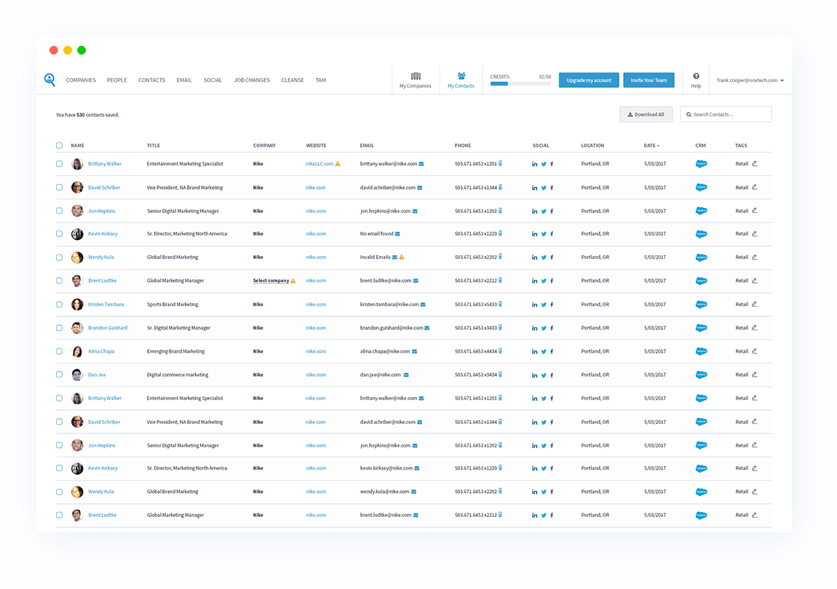Click warning icon beside nikeLLC.com website
This screenshot has width=837, height=589.
(338, 164)
